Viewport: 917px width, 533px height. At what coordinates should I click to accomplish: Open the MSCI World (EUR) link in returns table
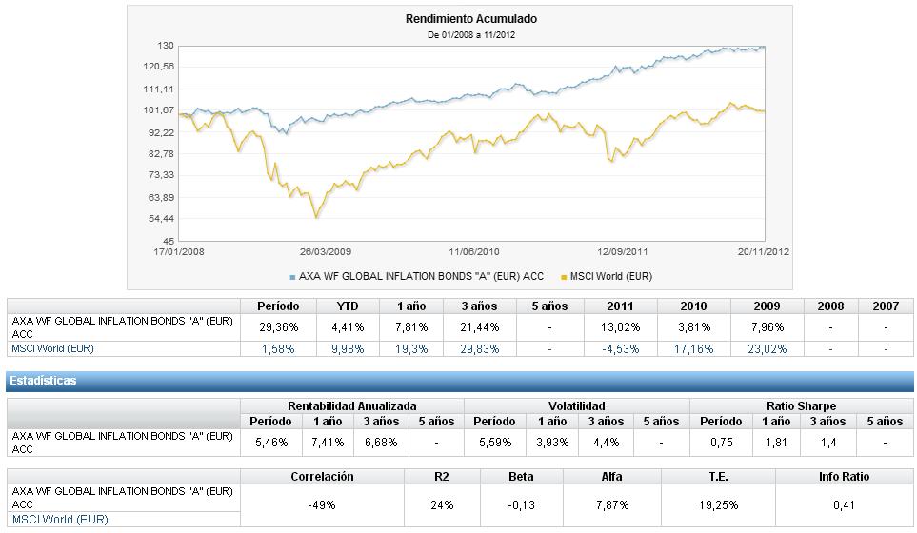click(52, 348)
